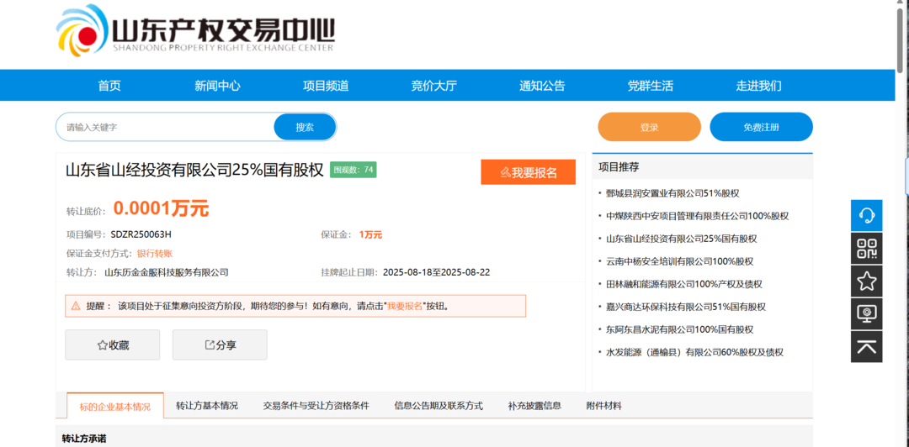Open 东阿东昌水泥有限公司100%国有股权 link

[679, 329]
